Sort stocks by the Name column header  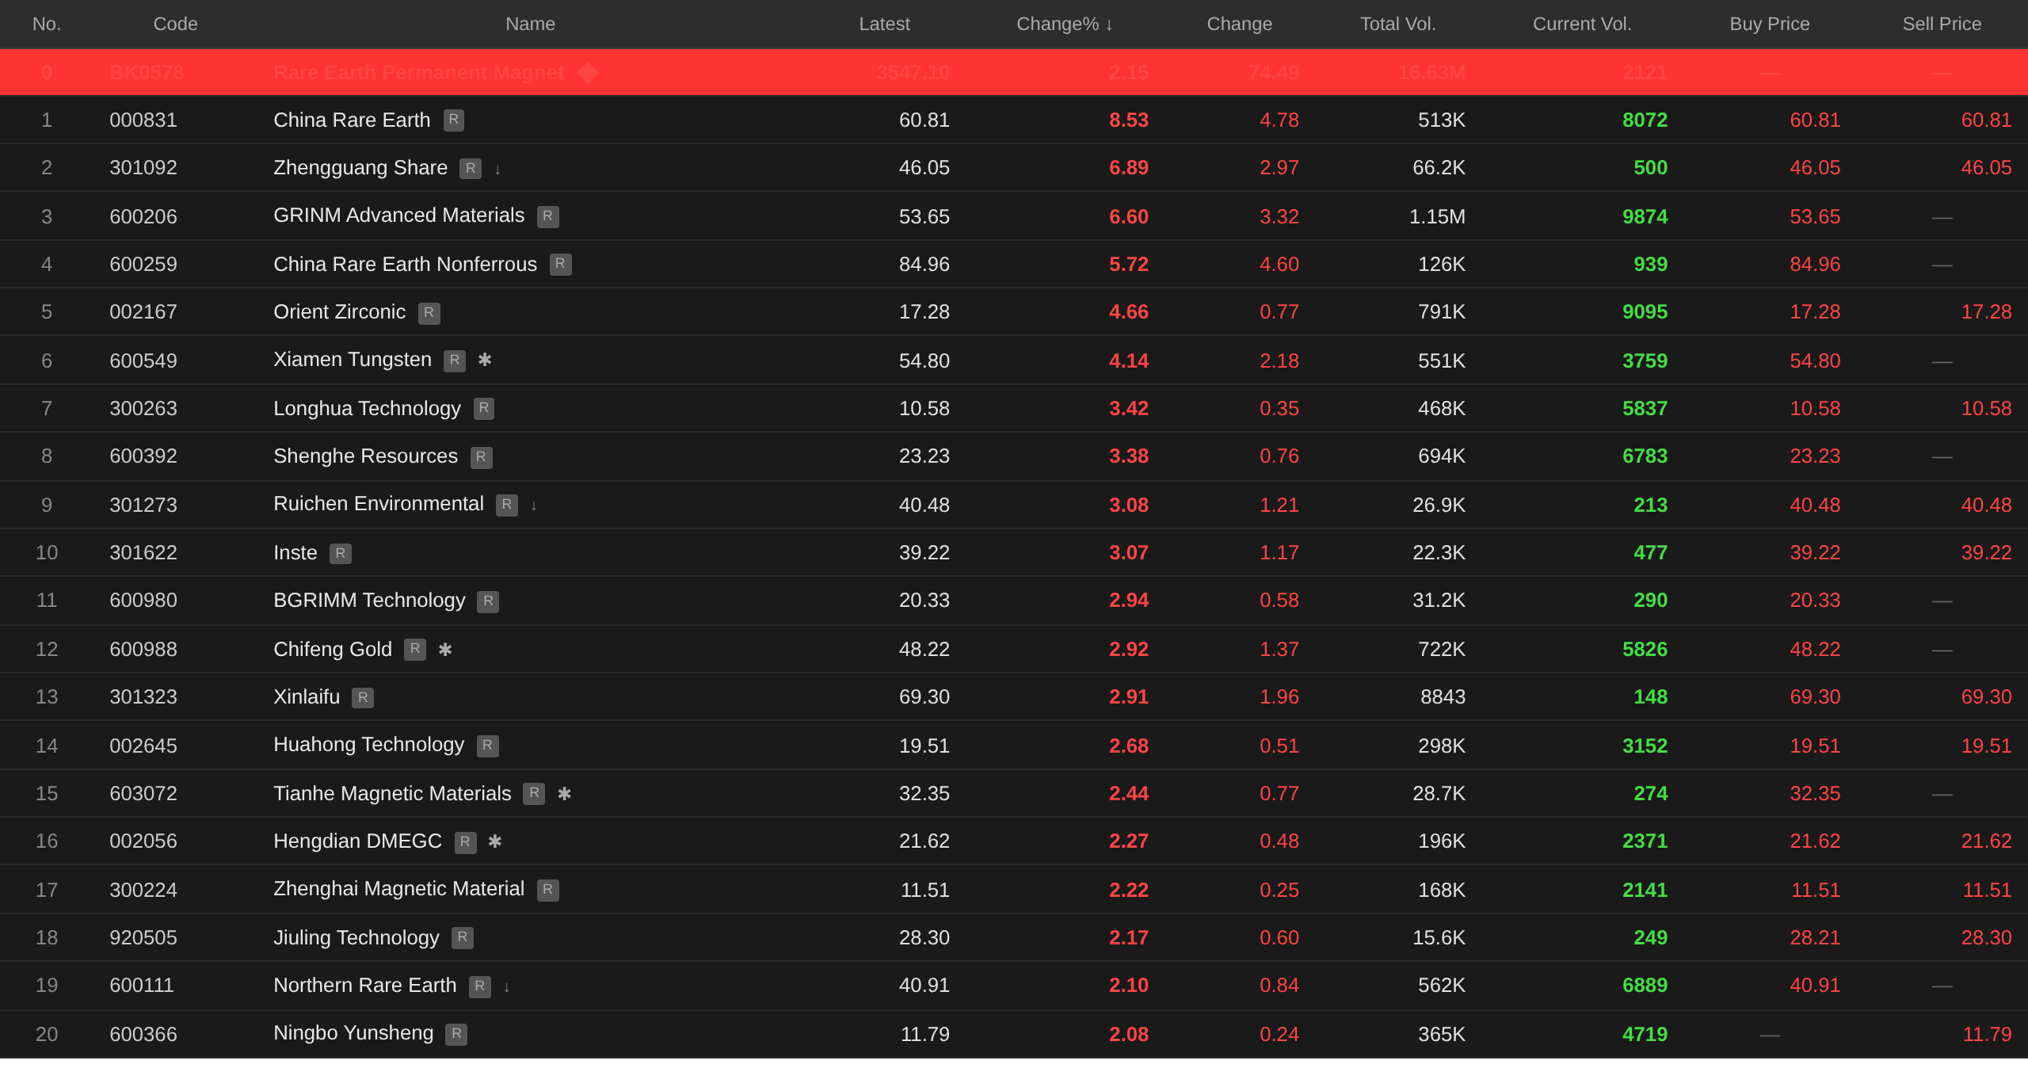[x=530, y=25]
